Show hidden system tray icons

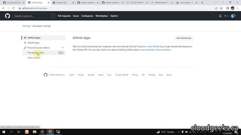(x=178, y=132)
